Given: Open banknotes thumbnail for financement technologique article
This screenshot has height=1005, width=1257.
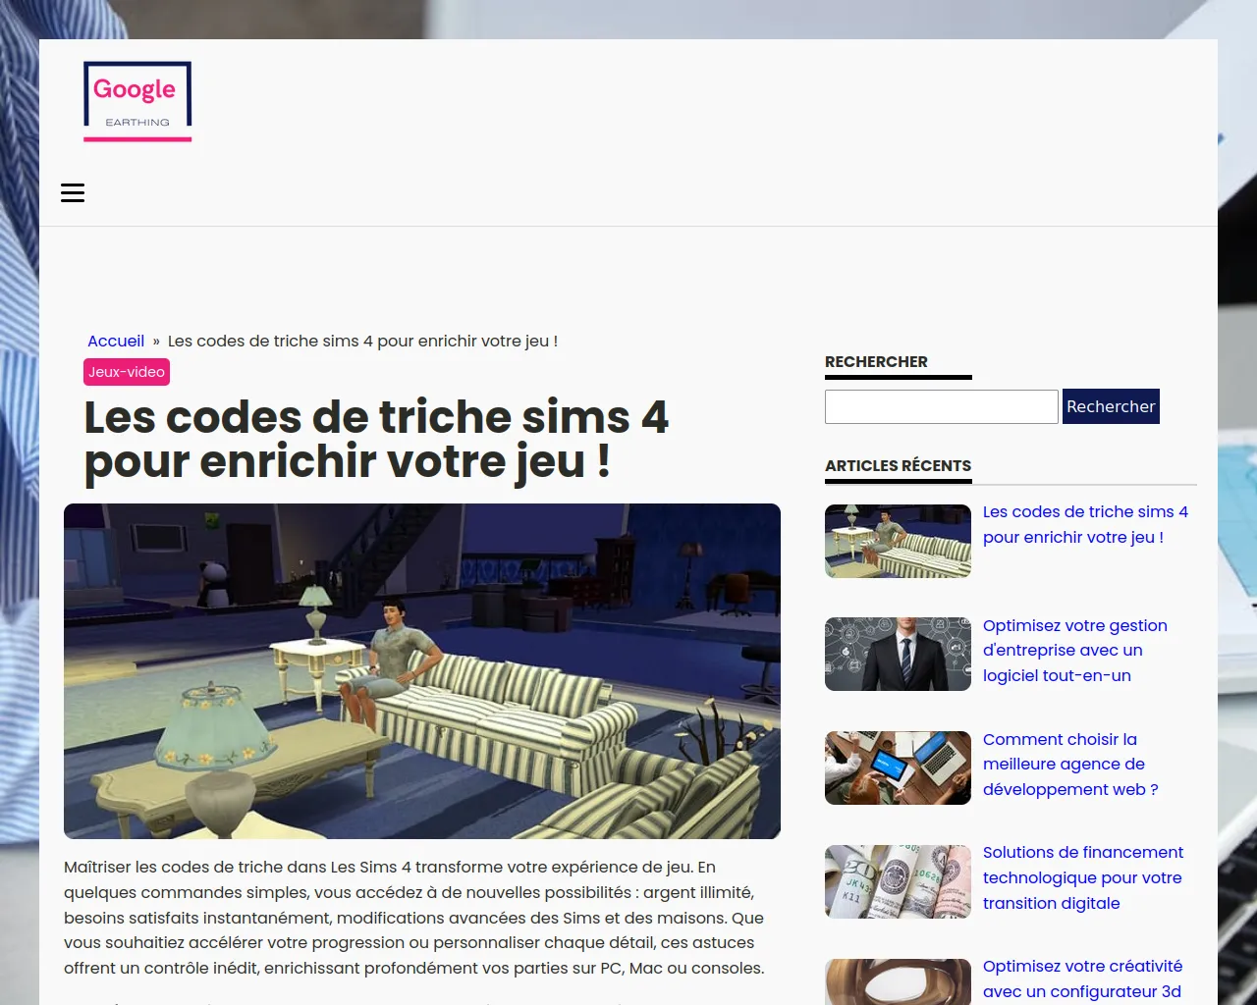Looking at the screenshot, I should 898,881.
